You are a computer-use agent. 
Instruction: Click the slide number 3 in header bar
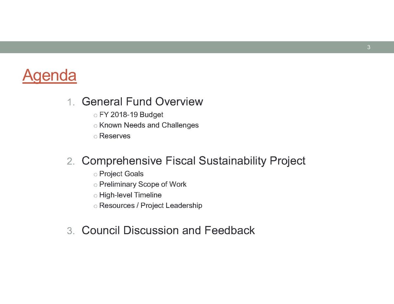(368, 47)
